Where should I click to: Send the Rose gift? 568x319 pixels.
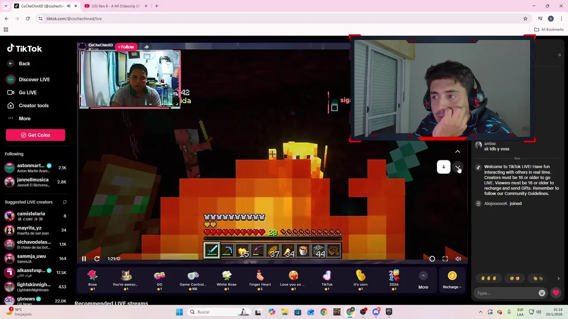tap(92, 280)
